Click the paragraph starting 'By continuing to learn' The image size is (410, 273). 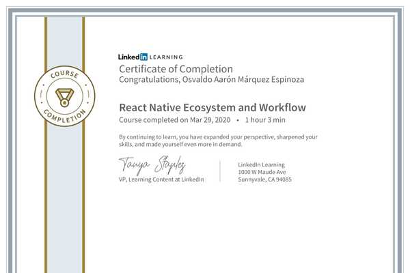tap(218, 141)
